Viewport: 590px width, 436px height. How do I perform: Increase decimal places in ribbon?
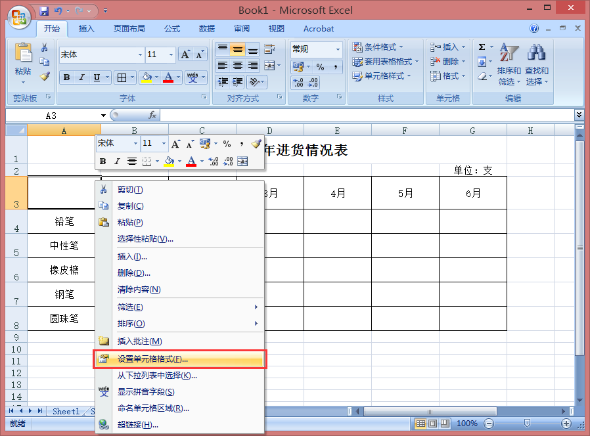point(298,82)
